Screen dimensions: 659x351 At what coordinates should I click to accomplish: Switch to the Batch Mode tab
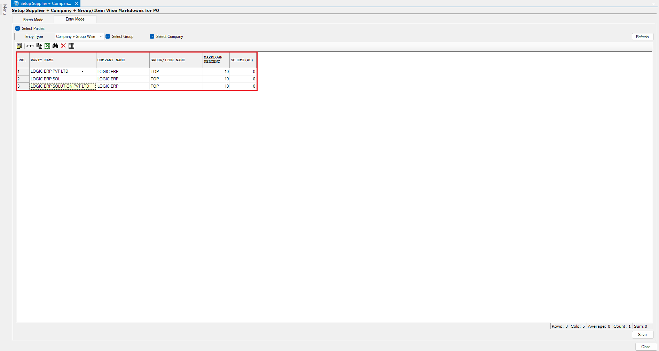click(x=33, y=20)
